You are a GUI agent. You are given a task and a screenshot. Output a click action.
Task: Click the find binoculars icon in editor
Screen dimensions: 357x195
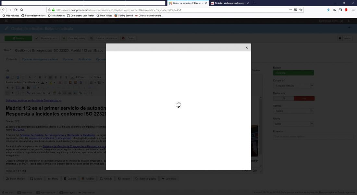tap(28, 88)
